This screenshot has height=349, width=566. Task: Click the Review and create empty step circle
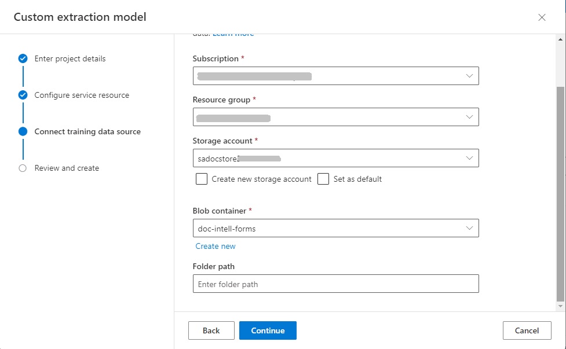(x=23, y=168)
